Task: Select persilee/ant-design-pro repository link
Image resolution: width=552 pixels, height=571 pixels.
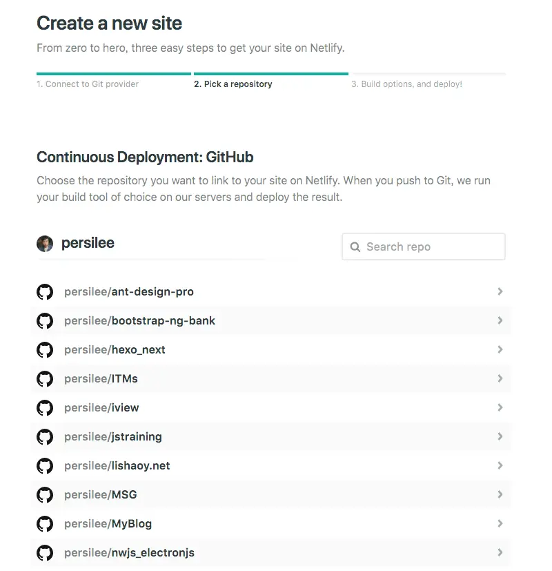Action: (x=129, y=292)
